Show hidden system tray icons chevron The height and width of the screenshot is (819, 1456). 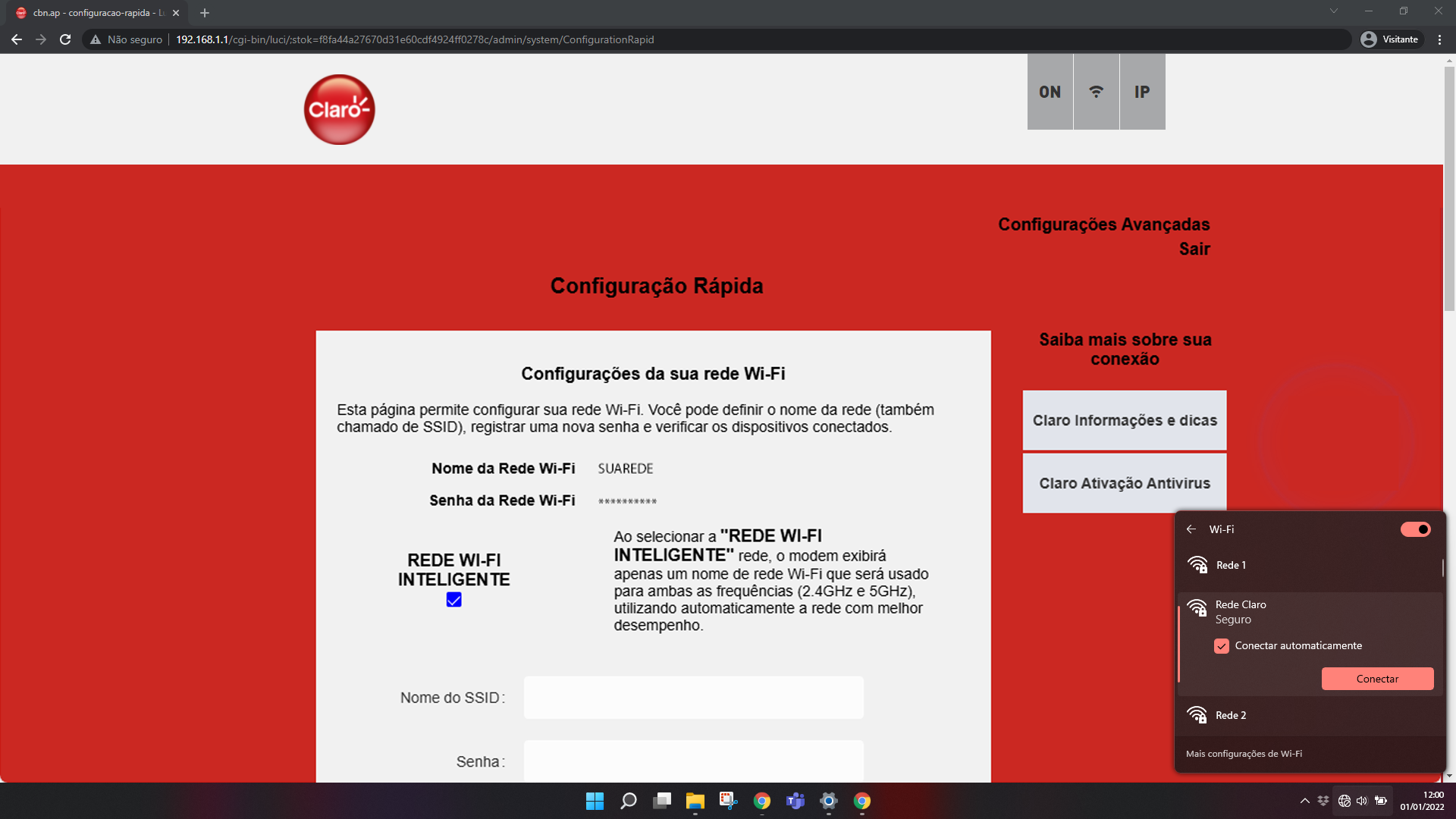pos(1304,801)
